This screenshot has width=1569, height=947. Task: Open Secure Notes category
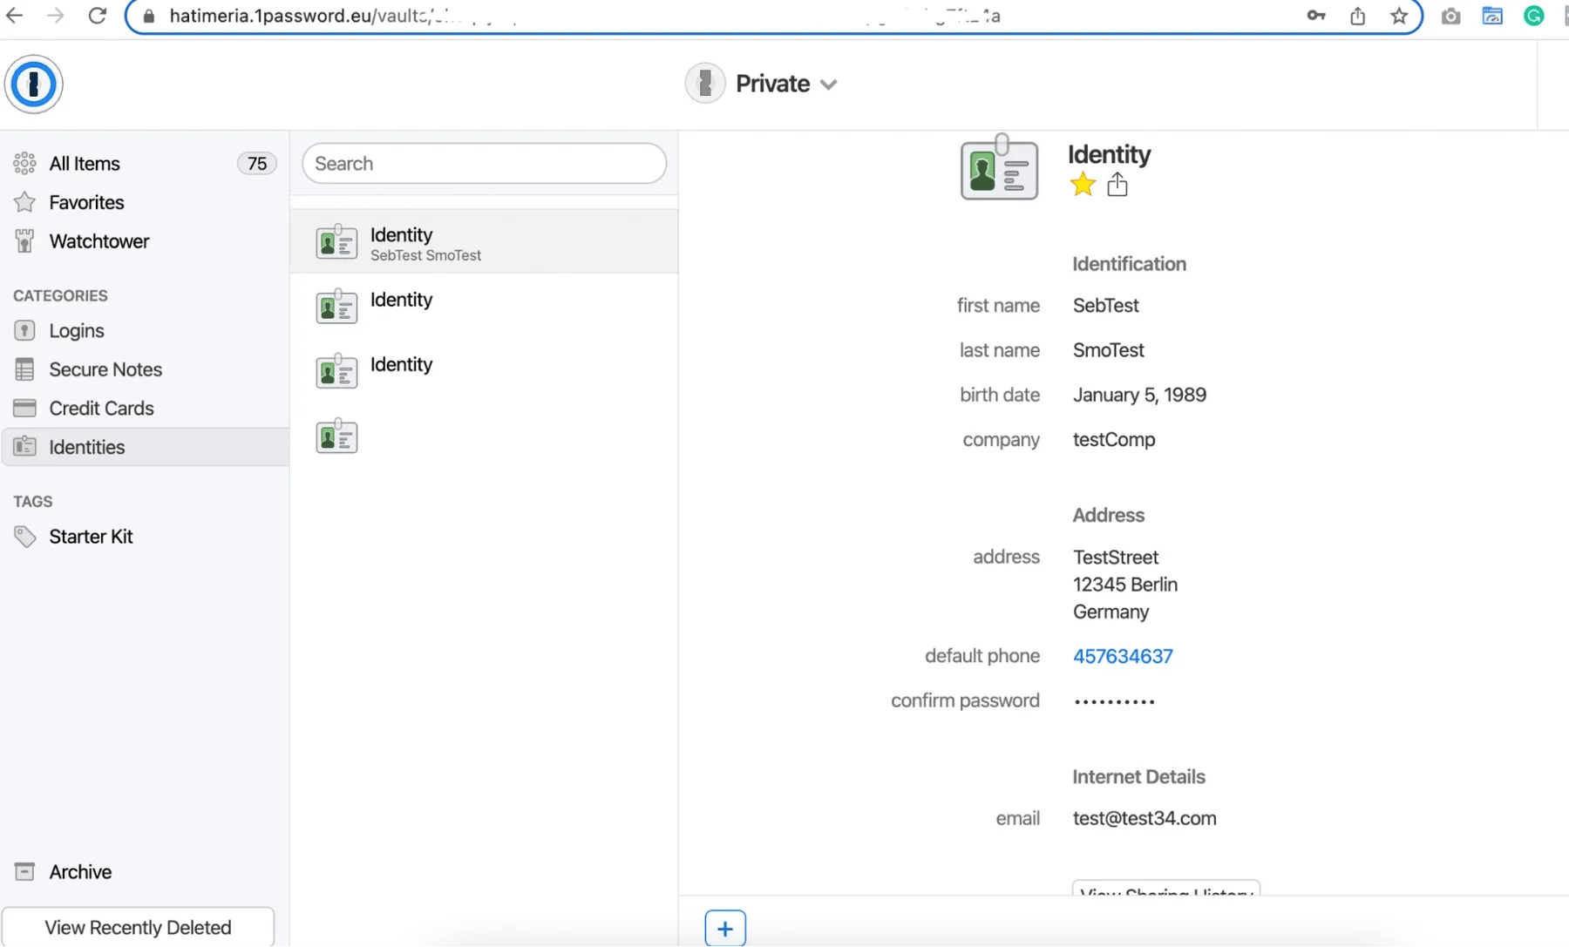coord(105,369)
